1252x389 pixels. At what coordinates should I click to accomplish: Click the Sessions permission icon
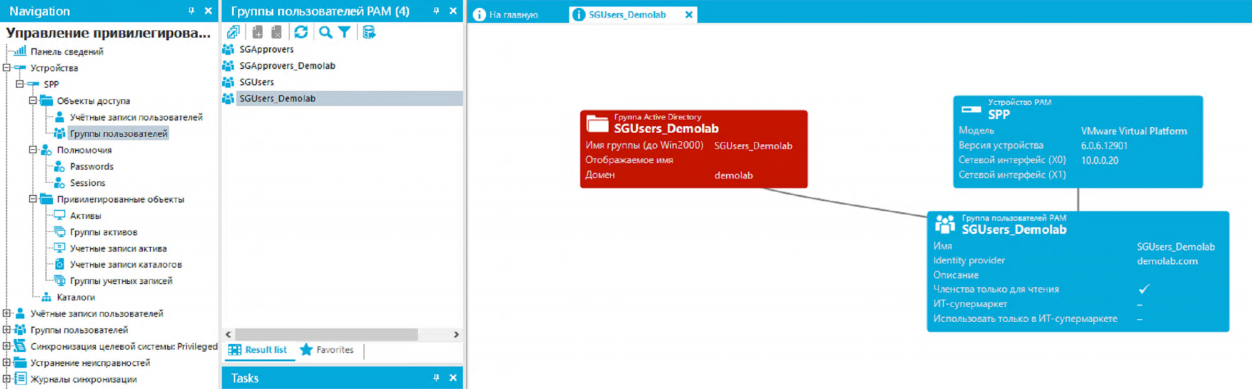click(x=59, y=183)
